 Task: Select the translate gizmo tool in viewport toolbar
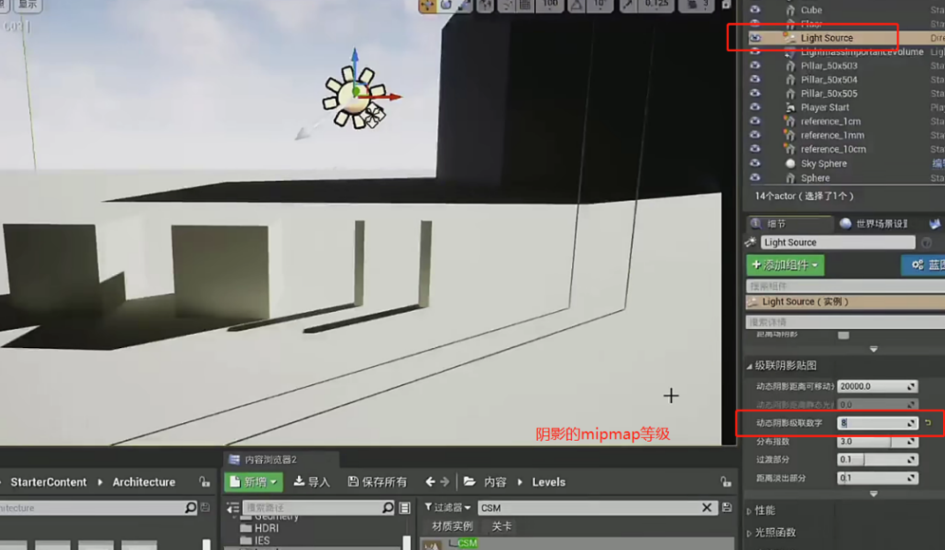[x=428, y=5]
